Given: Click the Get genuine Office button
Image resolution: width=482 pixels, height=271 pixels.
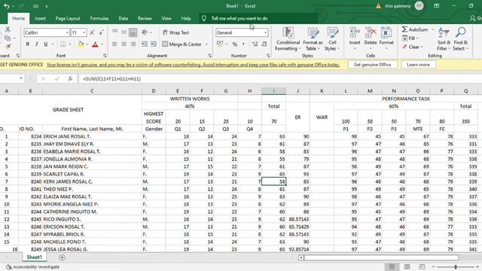Looking at the screenshot, I should click(x=372, y=65).
